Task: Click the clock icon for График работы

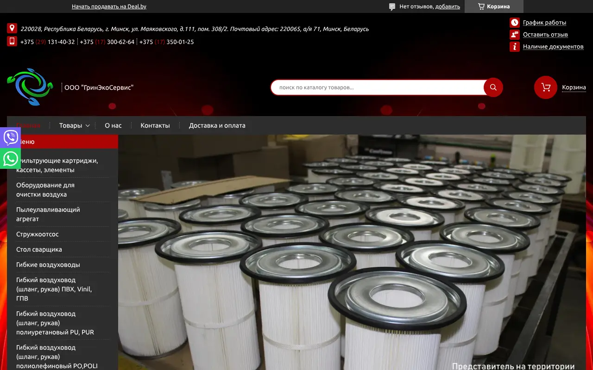Action: (x=514, y=23)
